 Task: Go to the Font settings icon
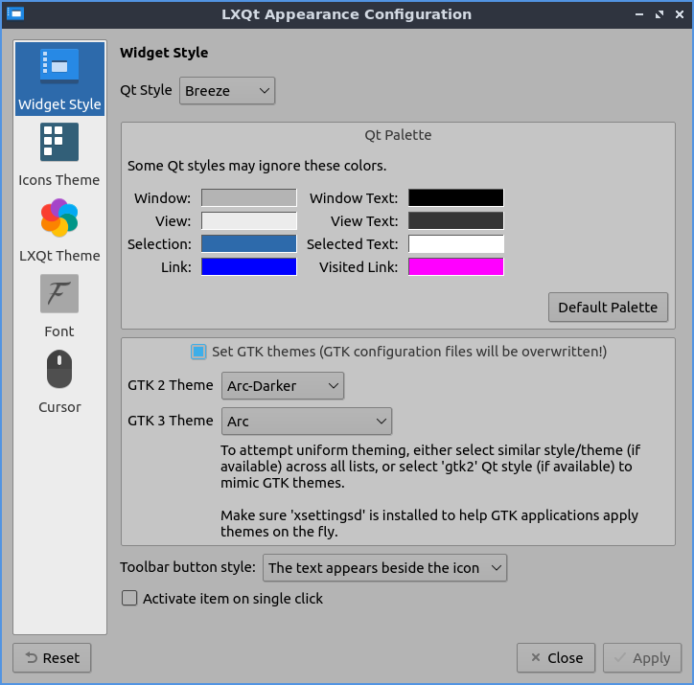pyautogui.click(x=59, y=294)
